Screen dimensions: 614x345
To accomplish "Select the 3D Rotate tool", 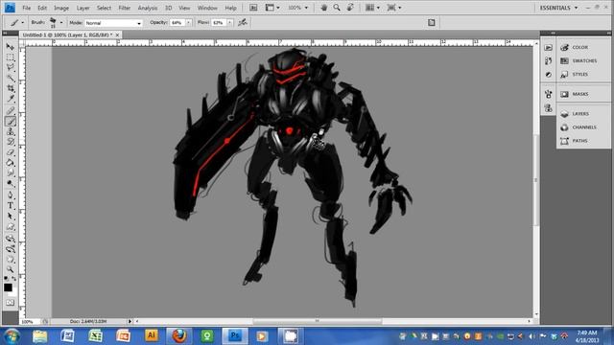I will [x=11, y=239].
